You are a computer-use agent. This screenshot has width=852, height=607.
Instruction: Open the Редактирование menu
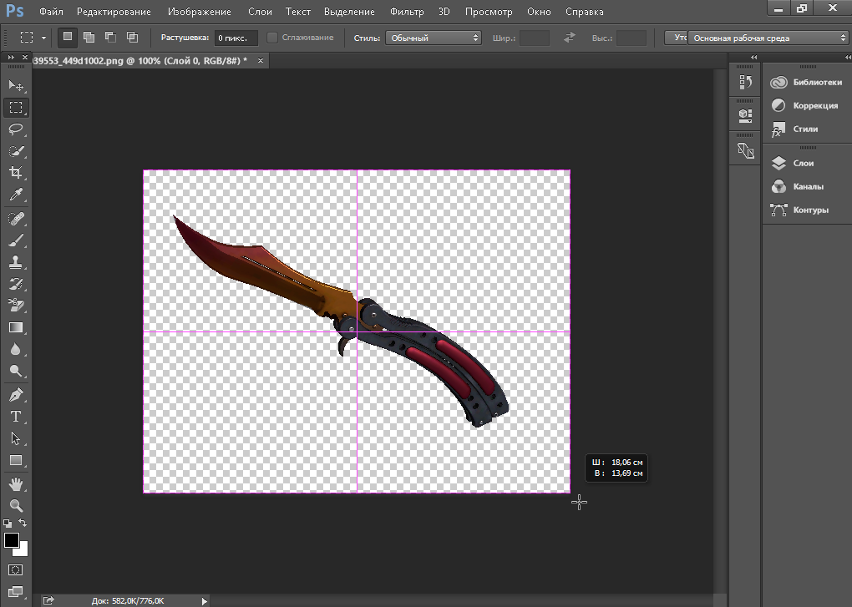click(x=114, y=12)
